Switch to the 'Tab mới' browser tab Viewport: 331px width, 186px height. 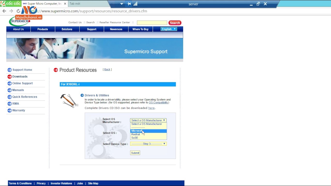click(75, 4)
